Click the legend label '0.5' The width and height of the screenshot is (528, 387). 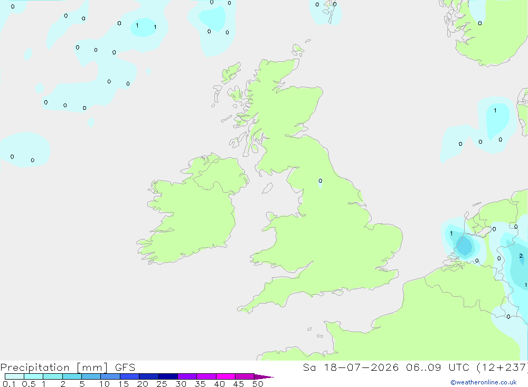coord(29,384)
